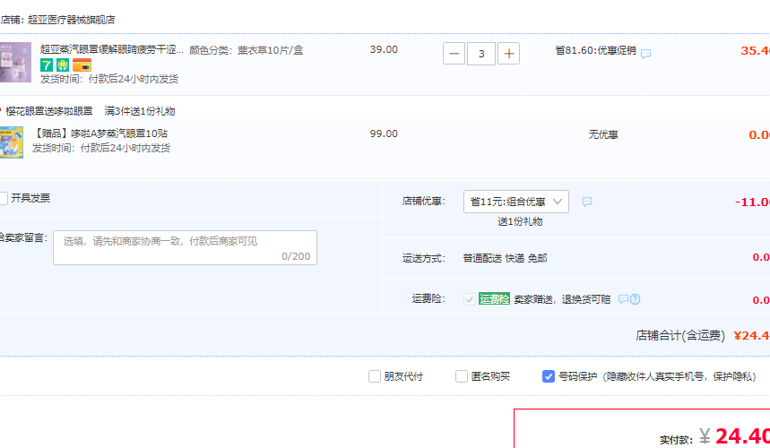Open the 超亚蒸汽眼罩 product title link
This screenshot has height=448, width=770.
tap(111, 49)
